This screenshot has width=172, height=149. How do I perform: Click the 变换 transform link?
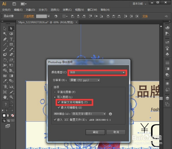point(145,16)
